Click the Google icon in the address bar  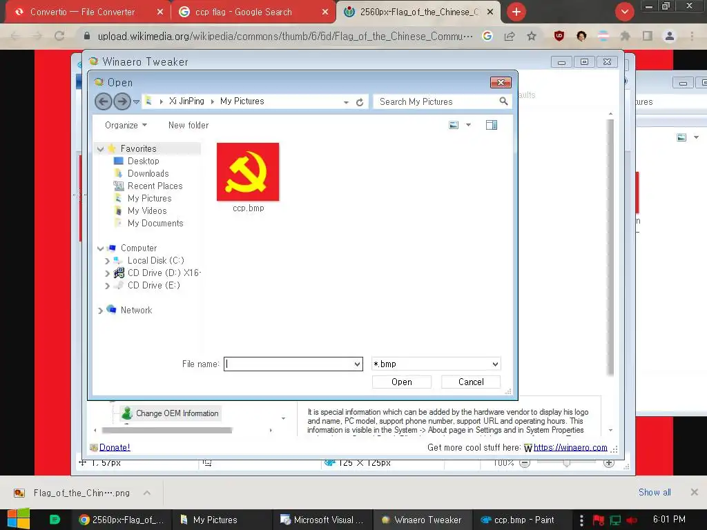coord(487,36)
